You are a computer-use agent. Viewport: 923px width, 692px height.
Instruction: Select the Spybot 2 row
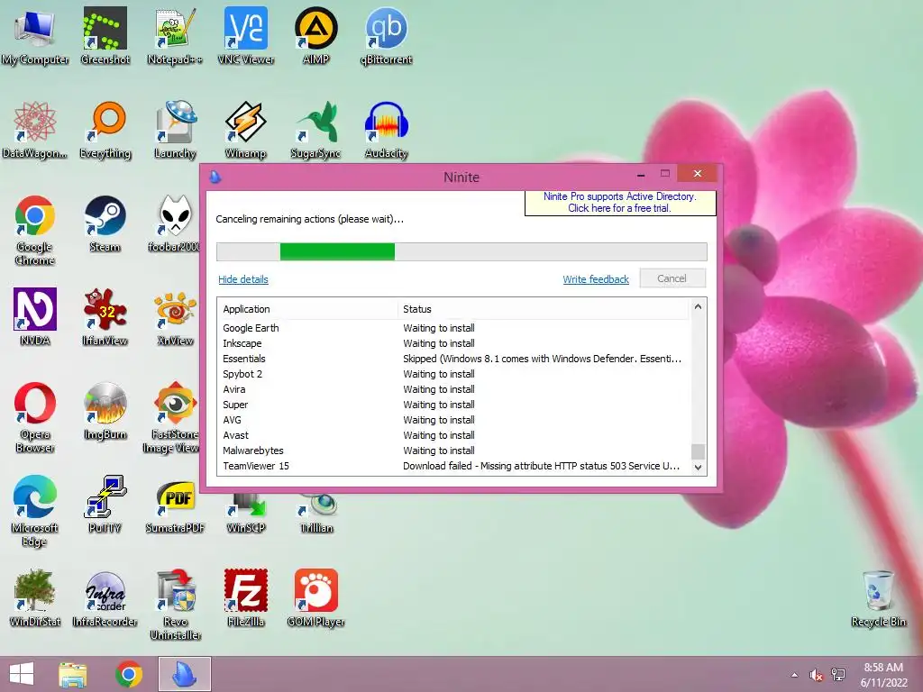[x=453, y=374]
